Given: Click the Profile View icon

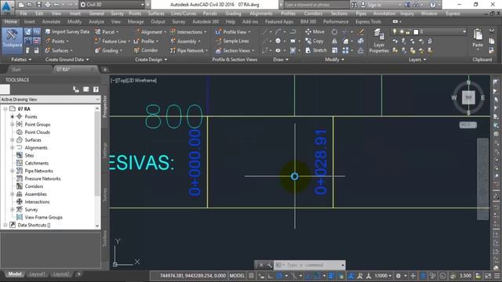Looking at the screenshot, I should coord(218,32).
